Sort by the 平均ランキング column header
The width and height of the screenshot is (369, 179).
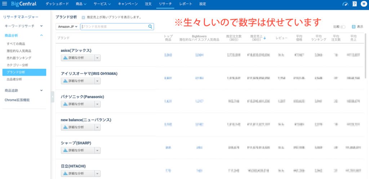319,38
